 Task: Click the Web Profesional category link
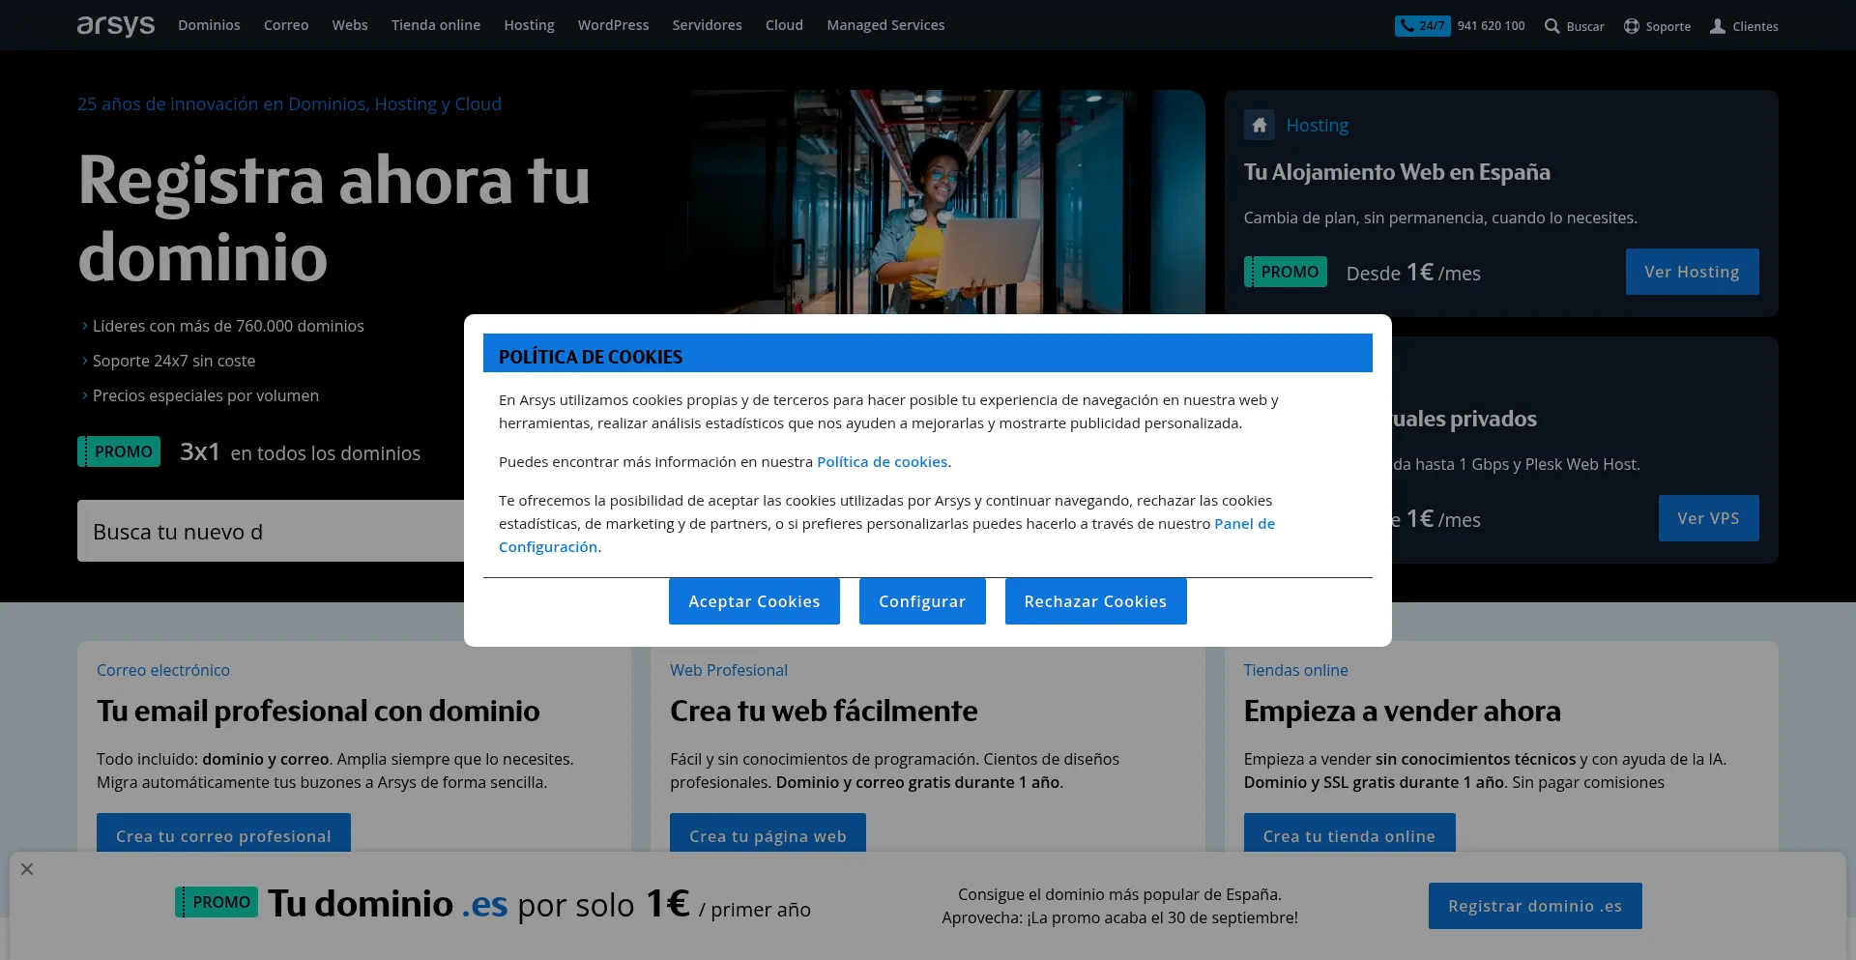(x=729, y=670)
